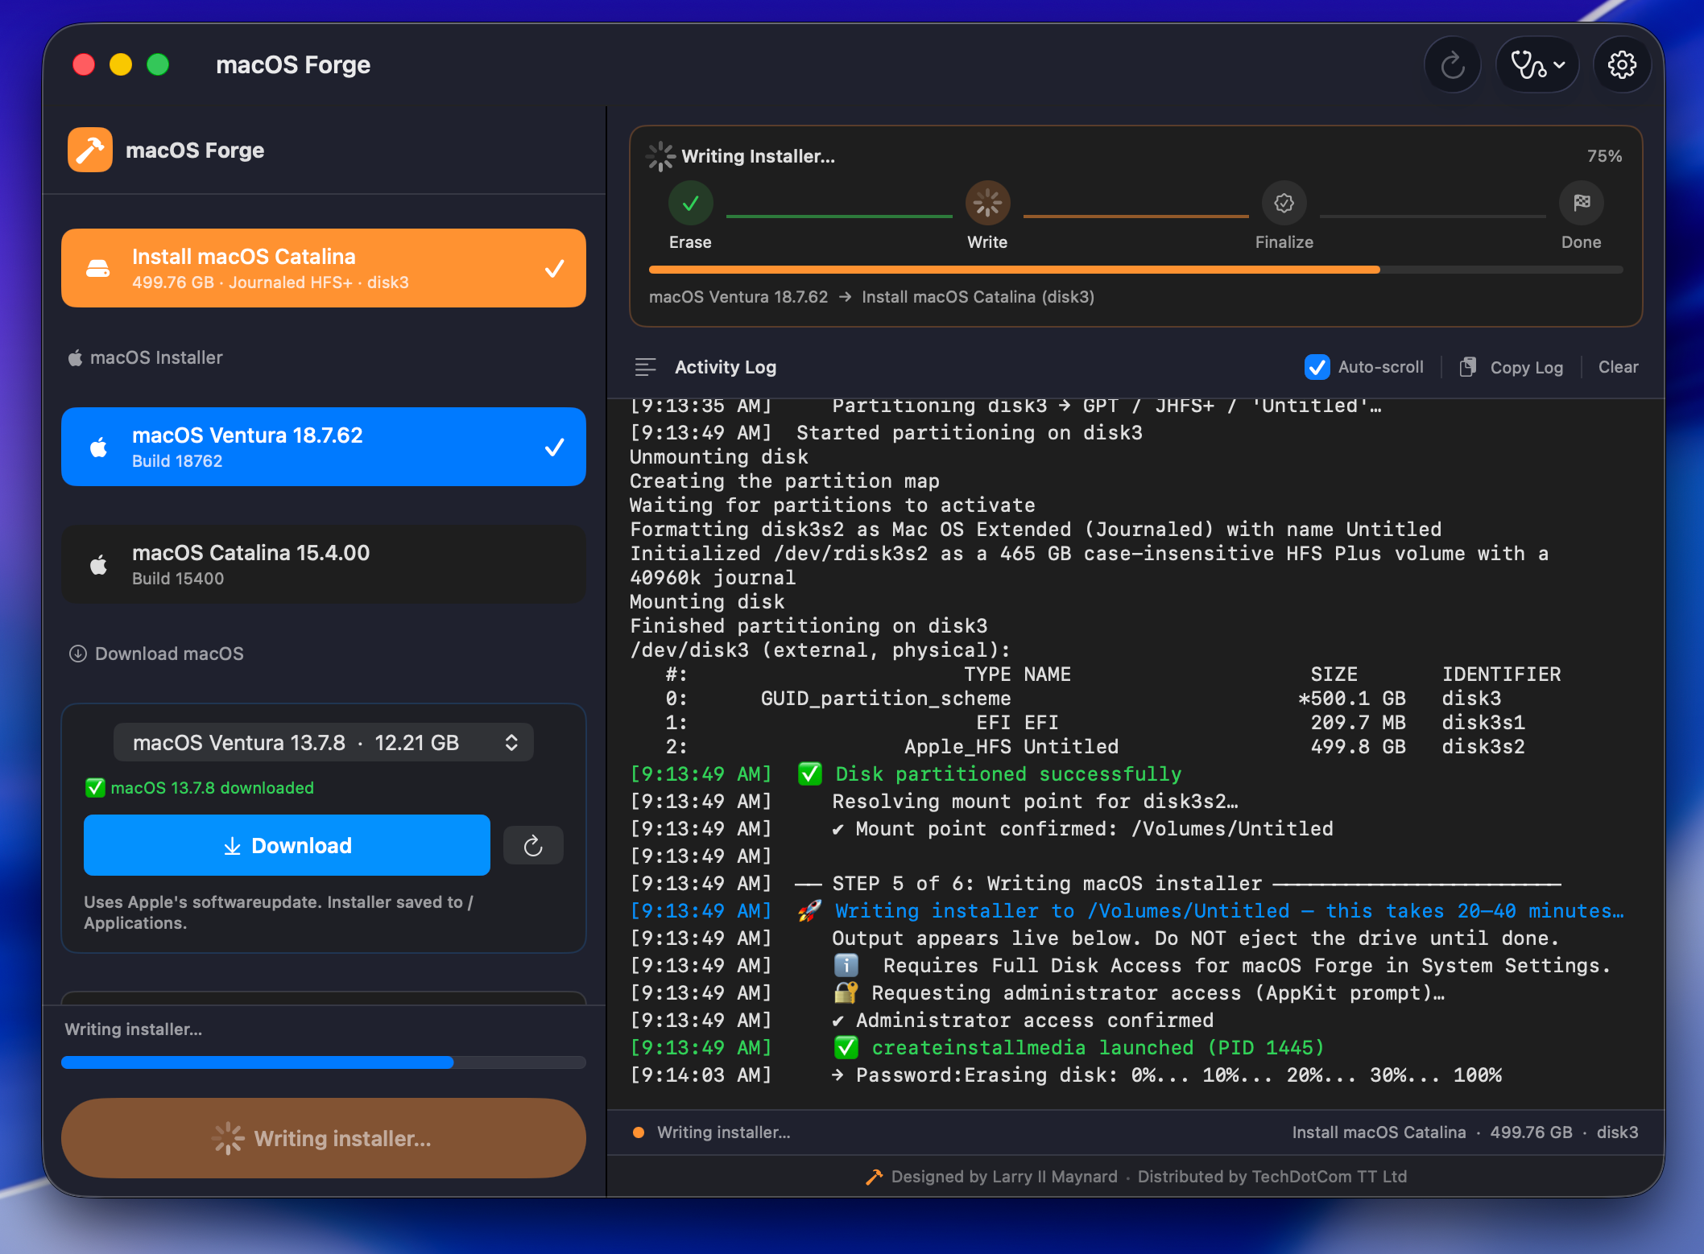Screen dimensions: 1704x1254
Task: Select the Install macOS Catalina disk3 drive
Action: pos(324,268)
